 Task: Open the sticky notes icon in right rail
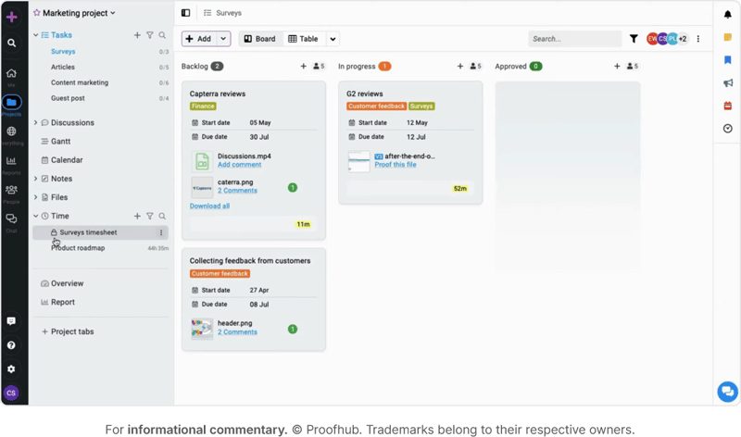pyautogui.click(x=728, y=37)
